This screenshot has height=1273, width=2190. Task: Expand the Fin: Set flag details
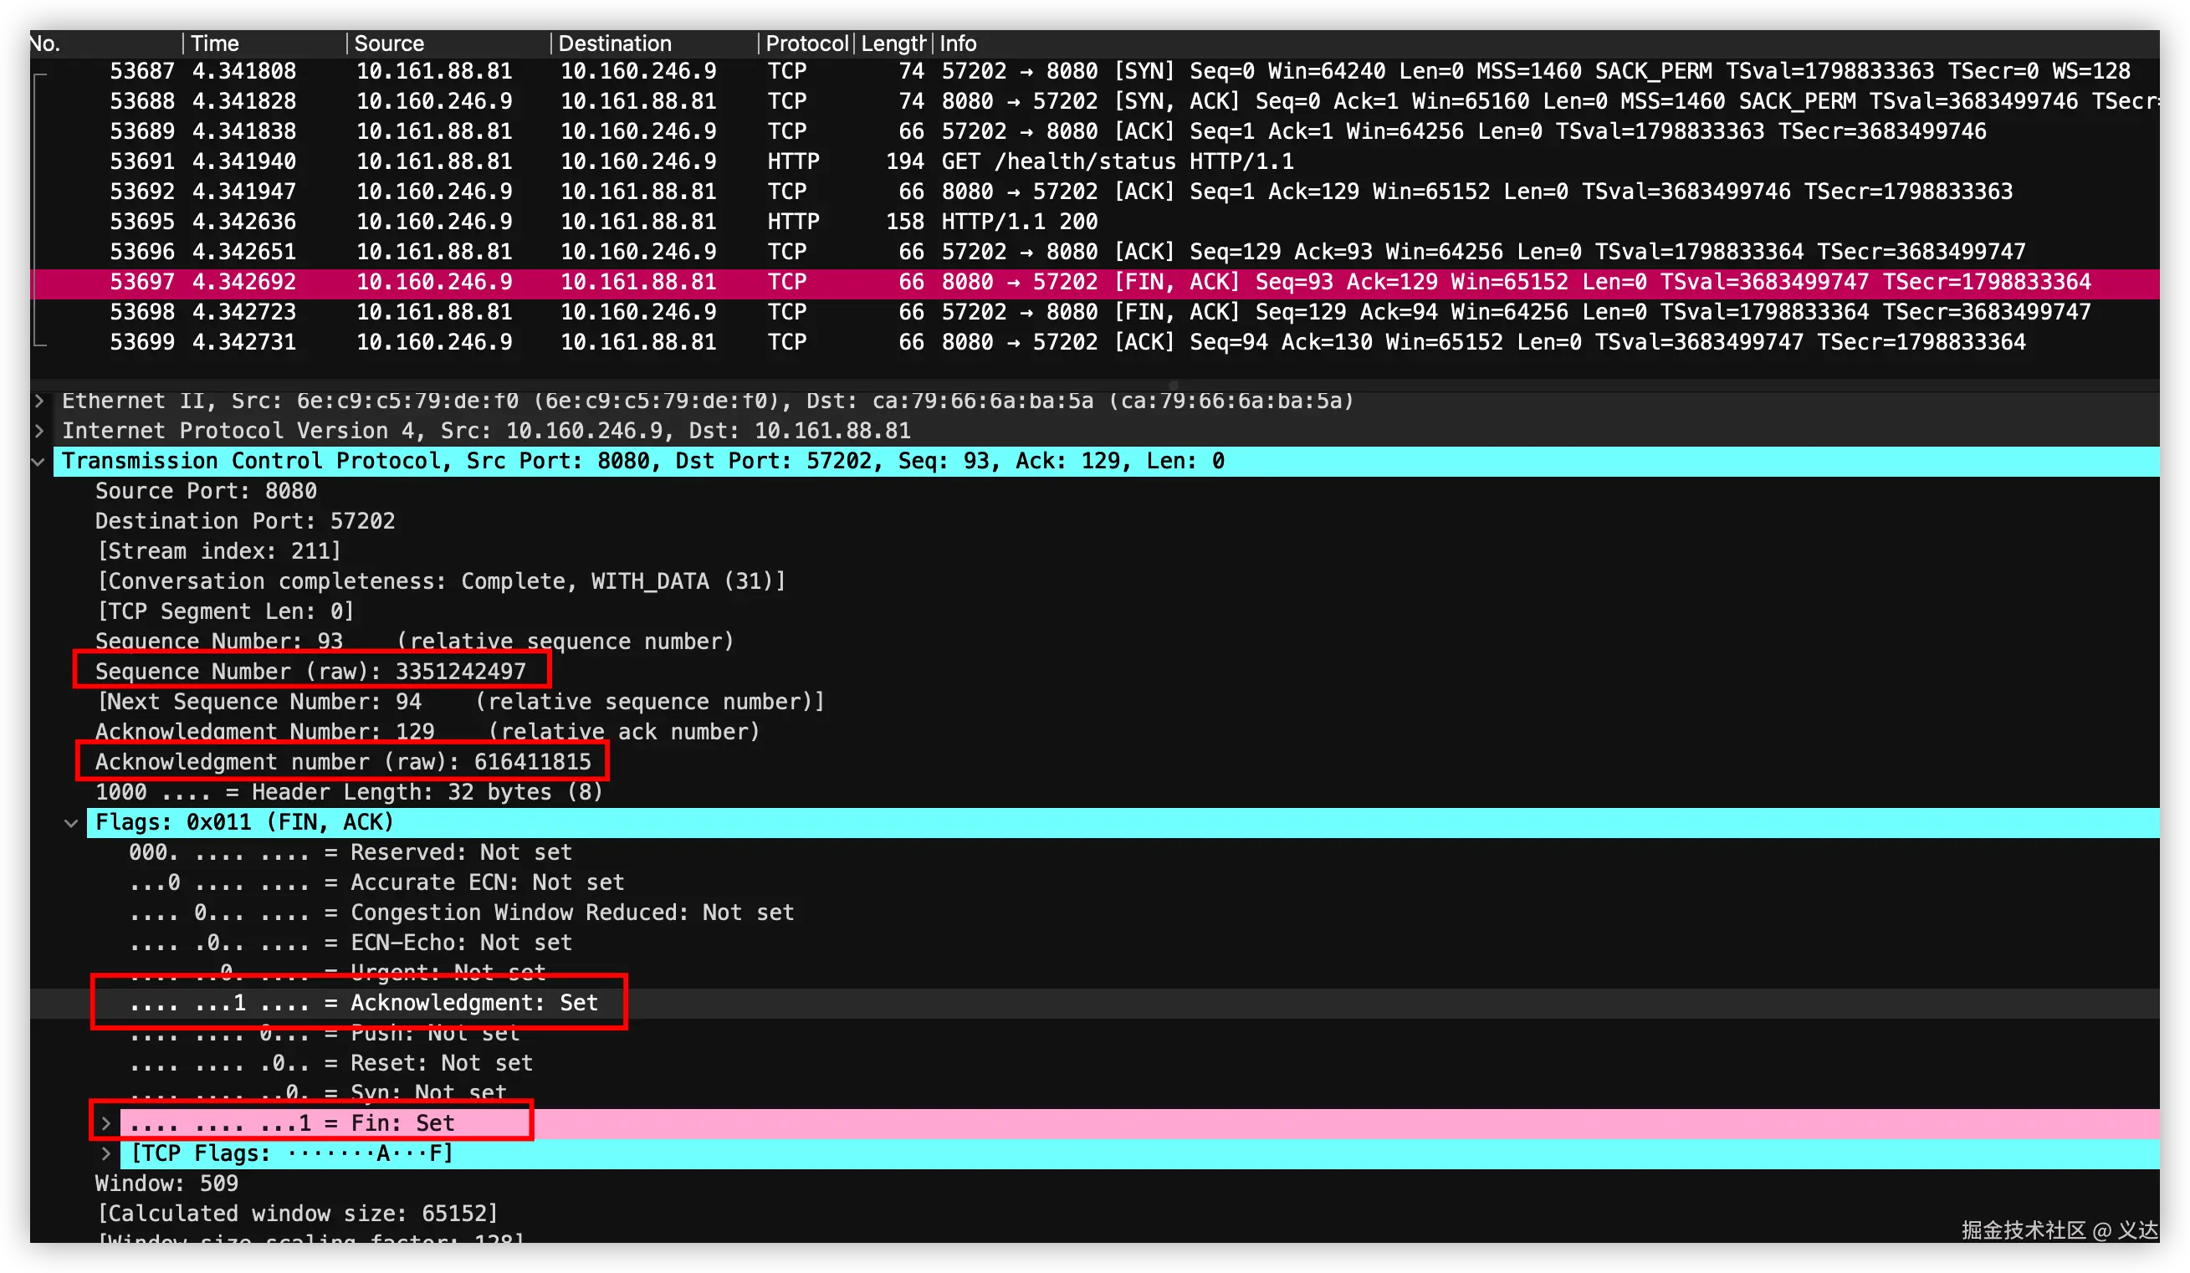106,1123
